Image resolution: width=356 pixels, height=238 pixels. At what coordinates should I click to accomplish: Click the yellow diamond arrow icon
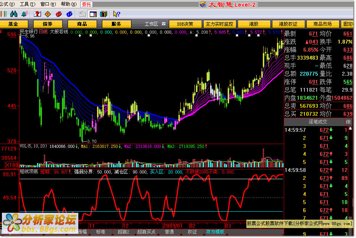pyautogui.click(x=48, y=14)
